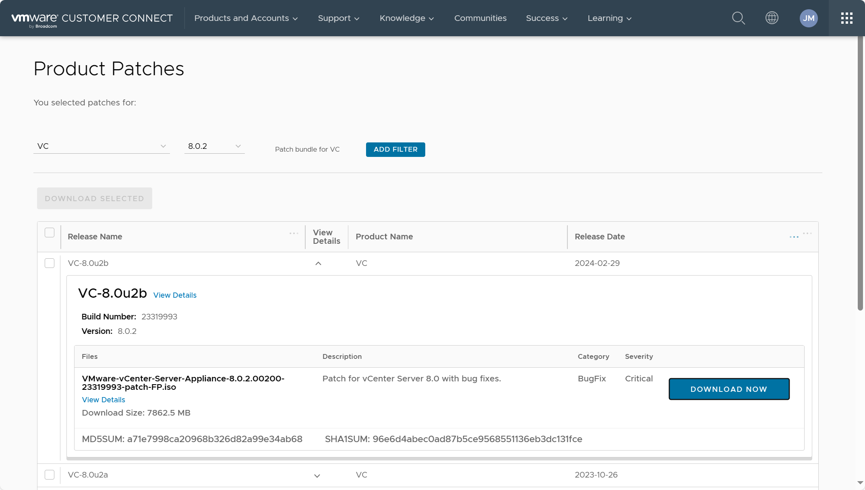Toggle the select-all header checkbox
The image size is (865, 490).
(50, 233)
